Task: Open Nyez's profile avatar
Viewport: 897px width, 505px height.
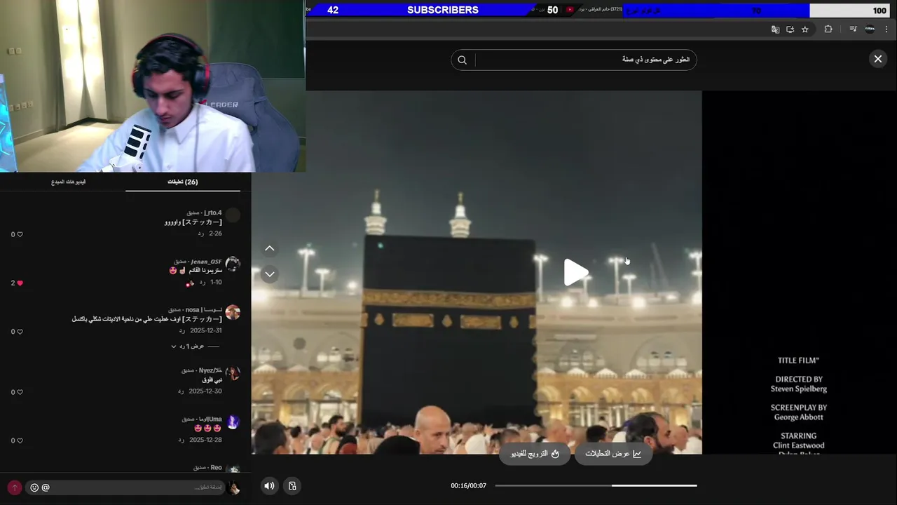Action: coord(233,373)
